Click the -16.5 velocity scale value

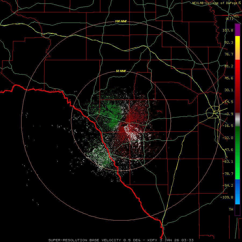tap(228, 126)
